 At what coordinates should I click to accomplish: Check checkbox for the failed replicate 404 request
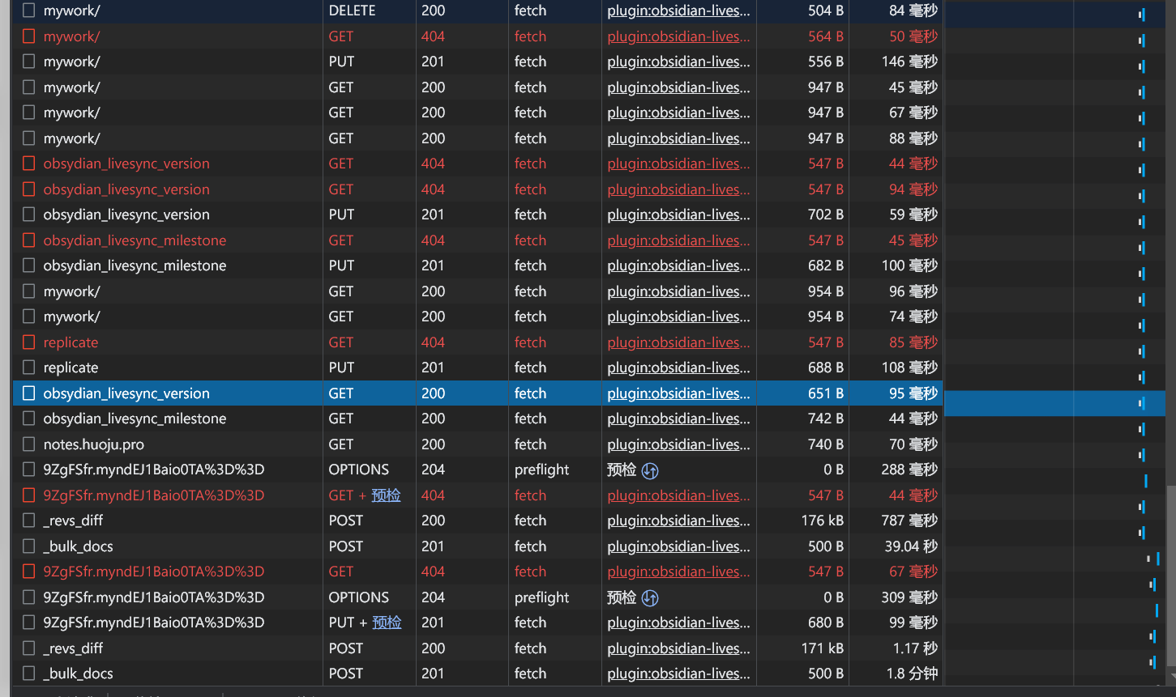pos(28,342)
